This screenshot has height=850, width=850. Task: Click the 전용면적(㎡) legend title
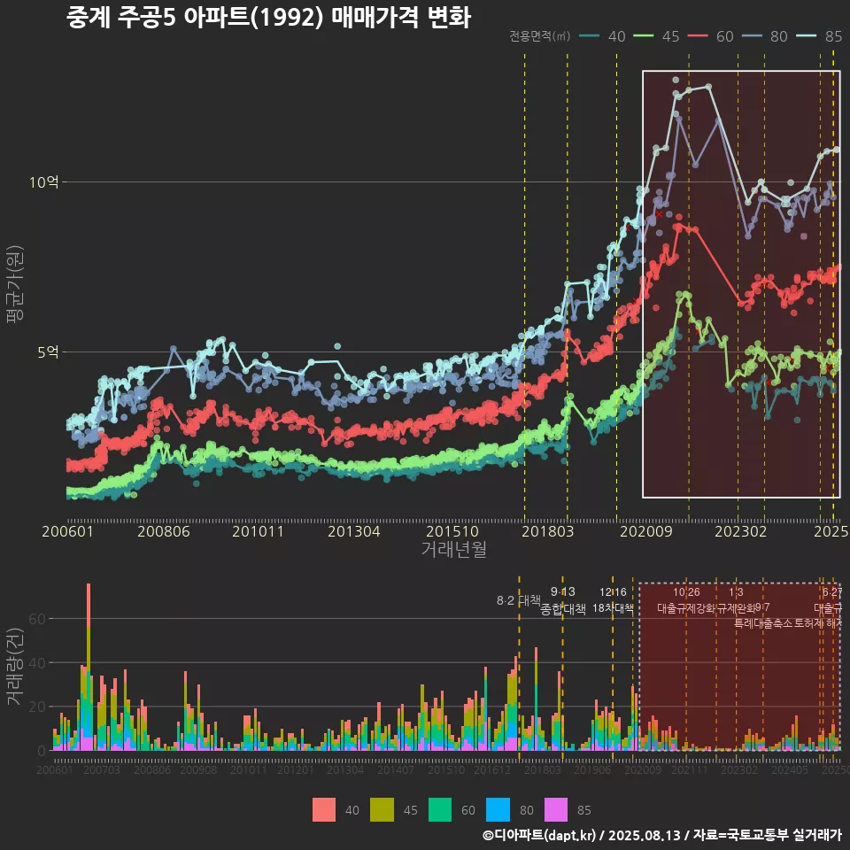(540, 36)
